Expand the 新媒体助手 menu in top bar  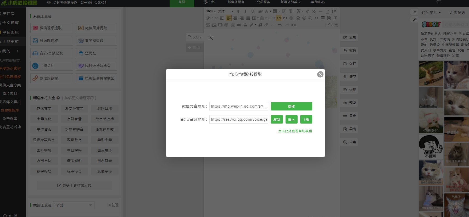(x=291, y=2)
